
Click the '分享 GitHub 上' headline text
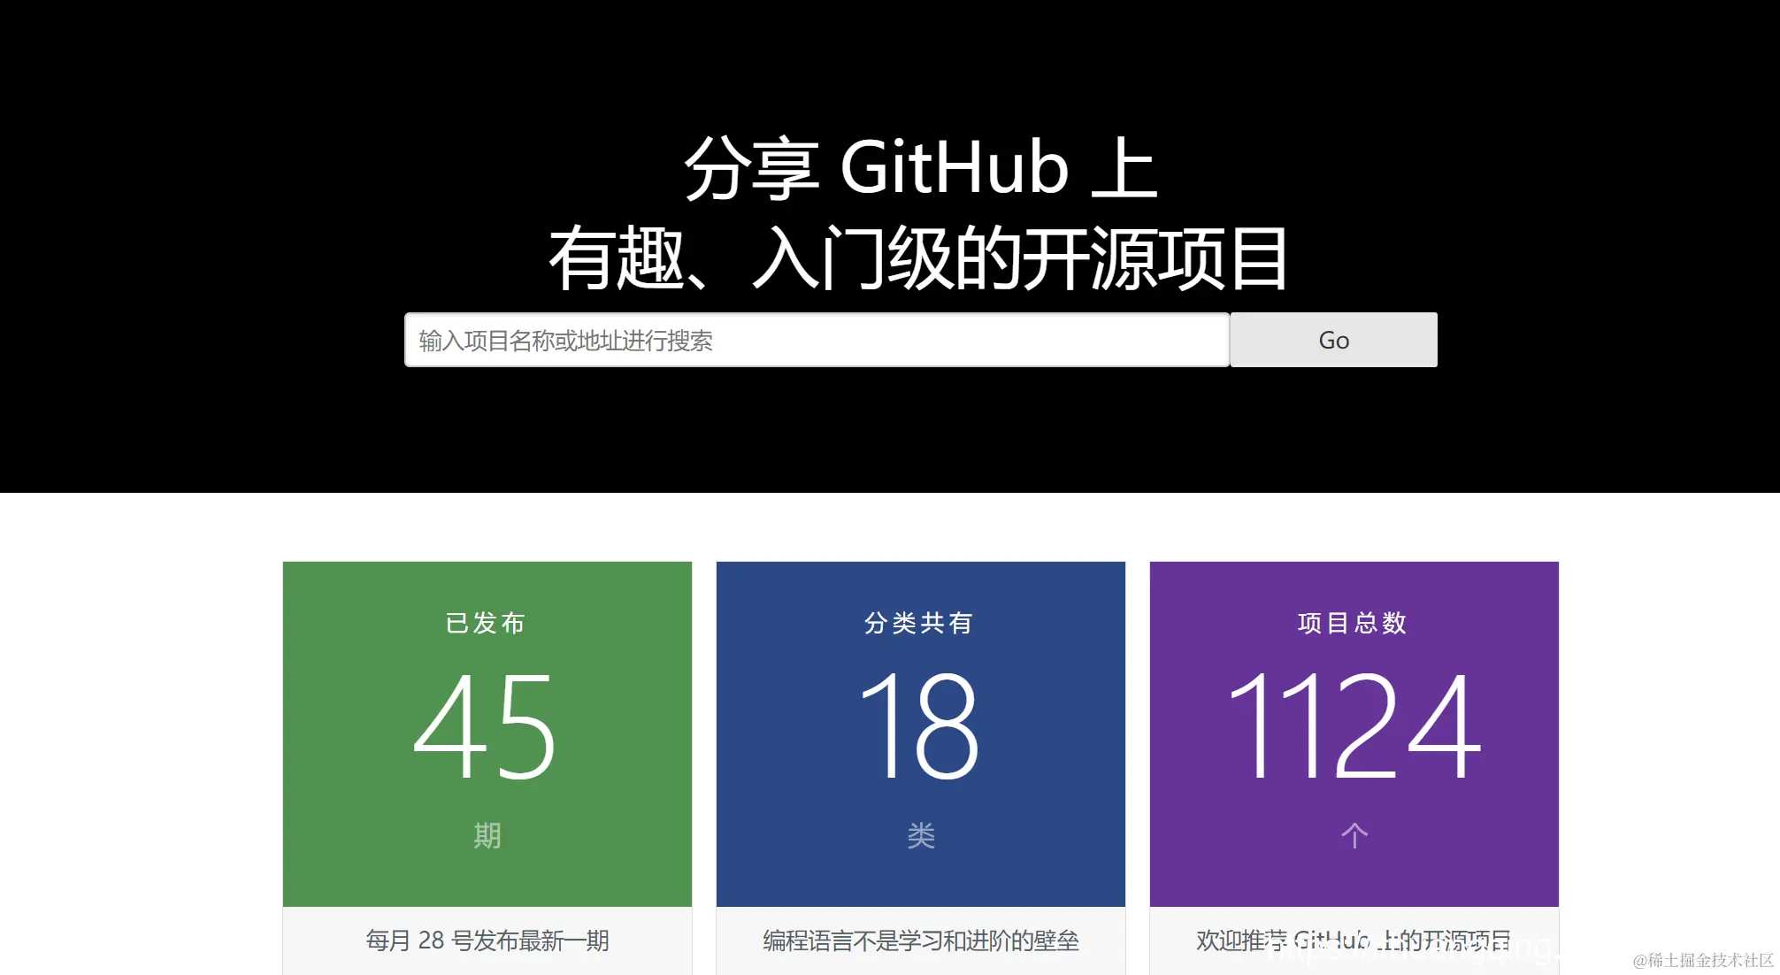tap(919, 167)
